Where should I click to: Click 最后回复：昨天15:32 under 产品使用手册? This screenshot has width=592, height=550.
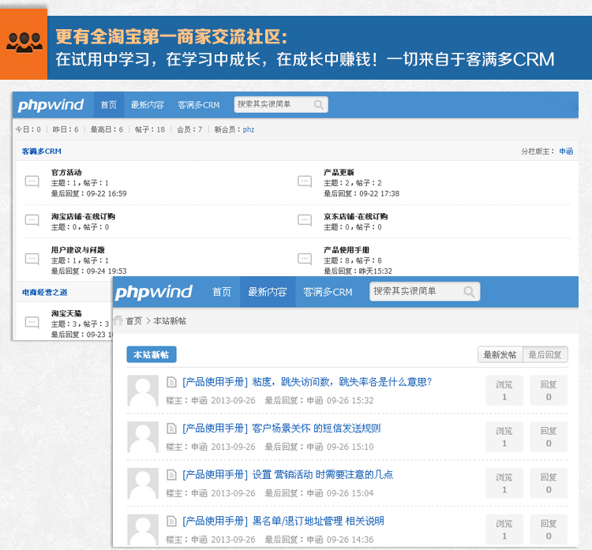tap(358, 271)
